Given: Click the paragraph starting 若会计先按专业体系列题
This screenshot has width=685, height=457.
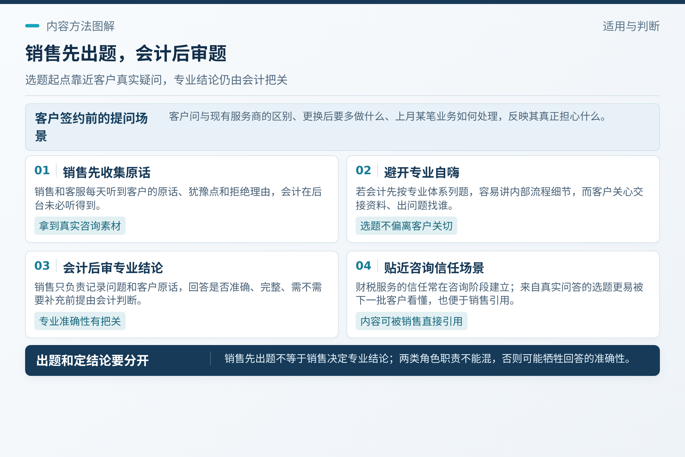Looking at the screenshot, I should (x=499, y=199).
